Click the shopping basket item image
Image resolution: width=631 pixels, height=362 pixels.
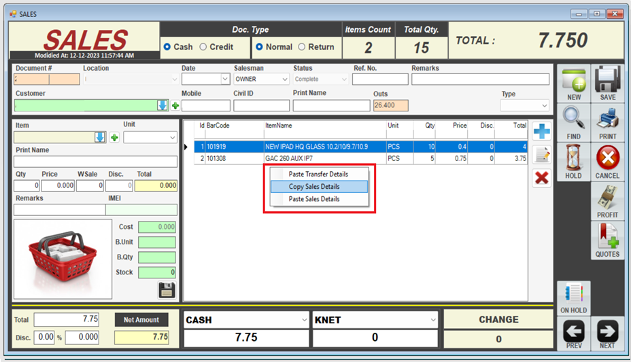click(63, 259)
